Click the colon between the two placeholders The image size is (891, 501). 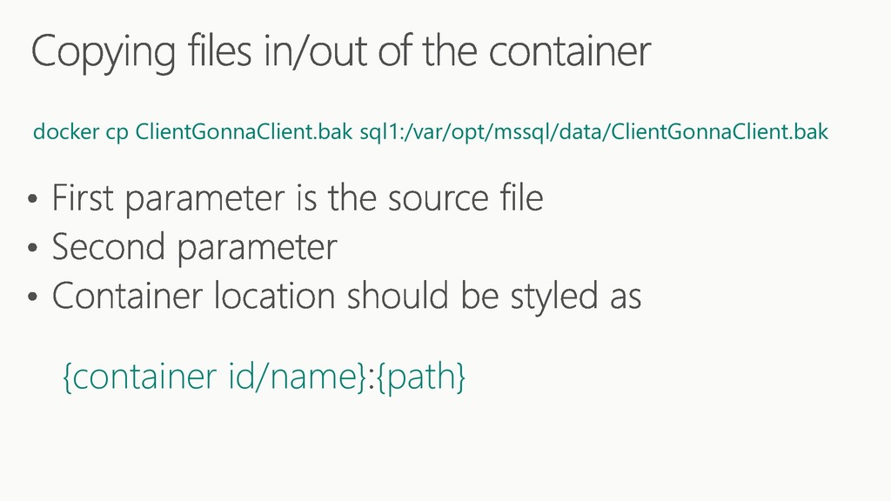click(372, 379)
